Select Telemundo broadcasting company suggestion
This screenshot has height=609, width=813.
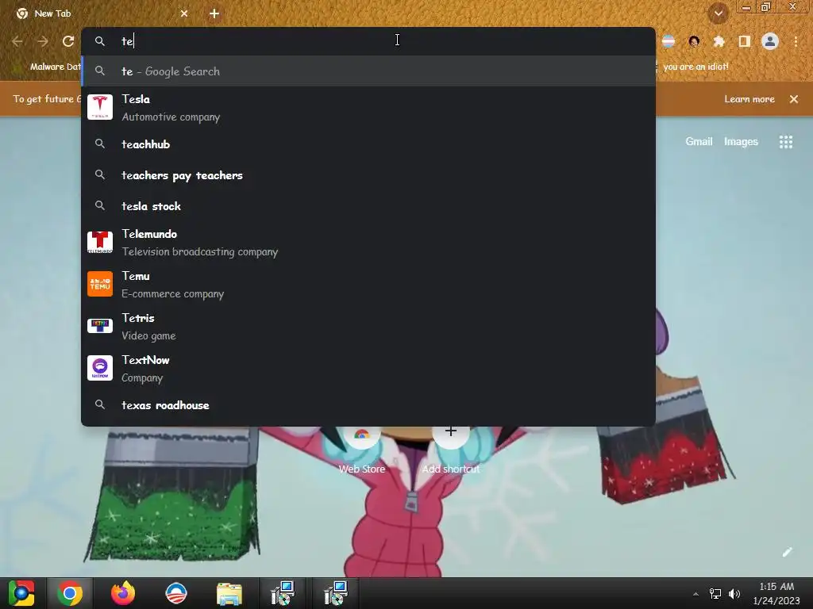click(x=368, y=243)
